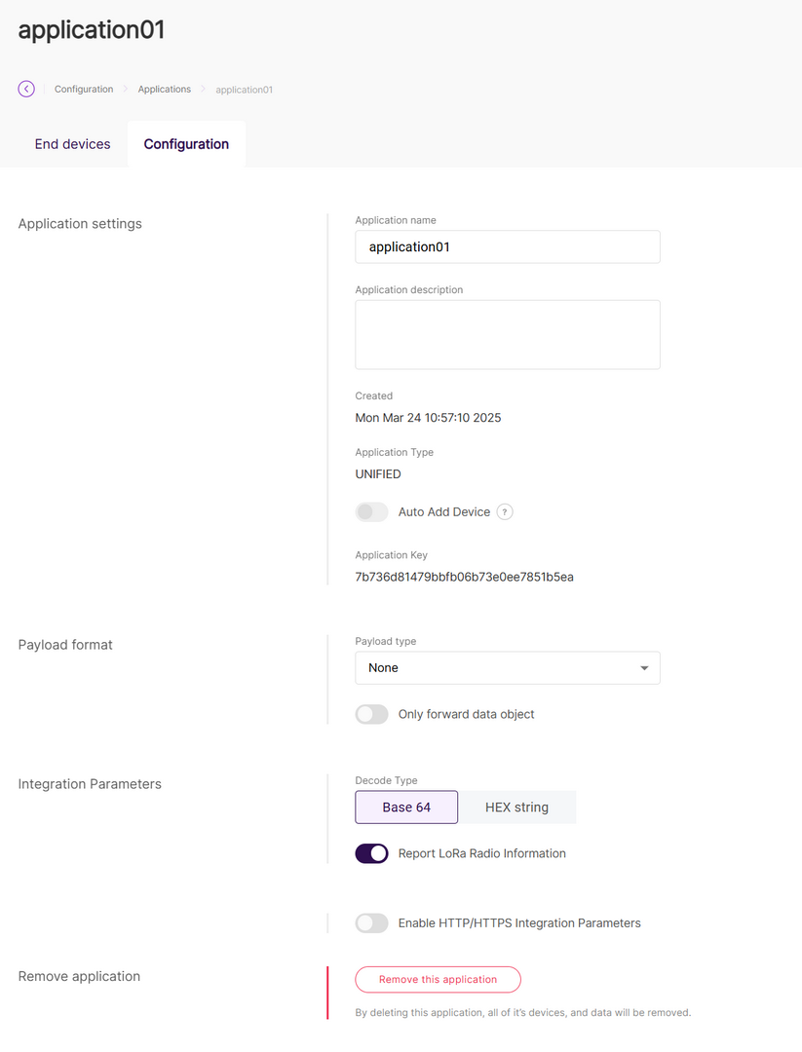Open Auto Add Device help icon

coord(505,512)
